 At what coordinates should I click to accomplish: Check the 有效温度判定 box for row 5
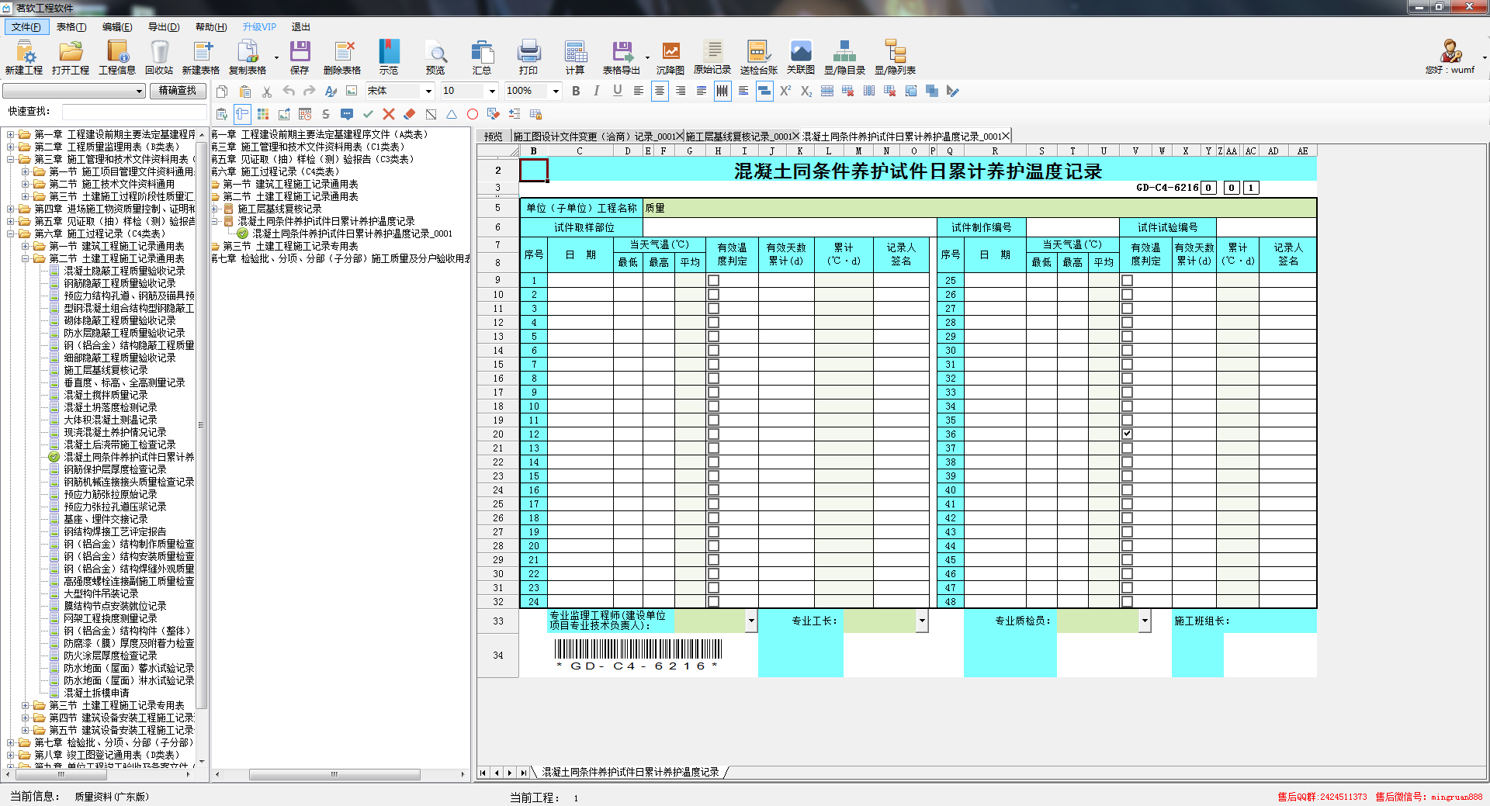click(713, 336)
